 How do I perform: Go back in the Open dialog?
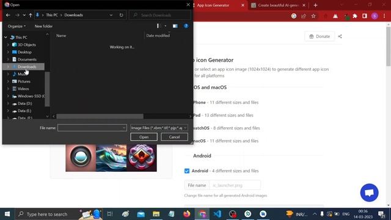(8, 15)
